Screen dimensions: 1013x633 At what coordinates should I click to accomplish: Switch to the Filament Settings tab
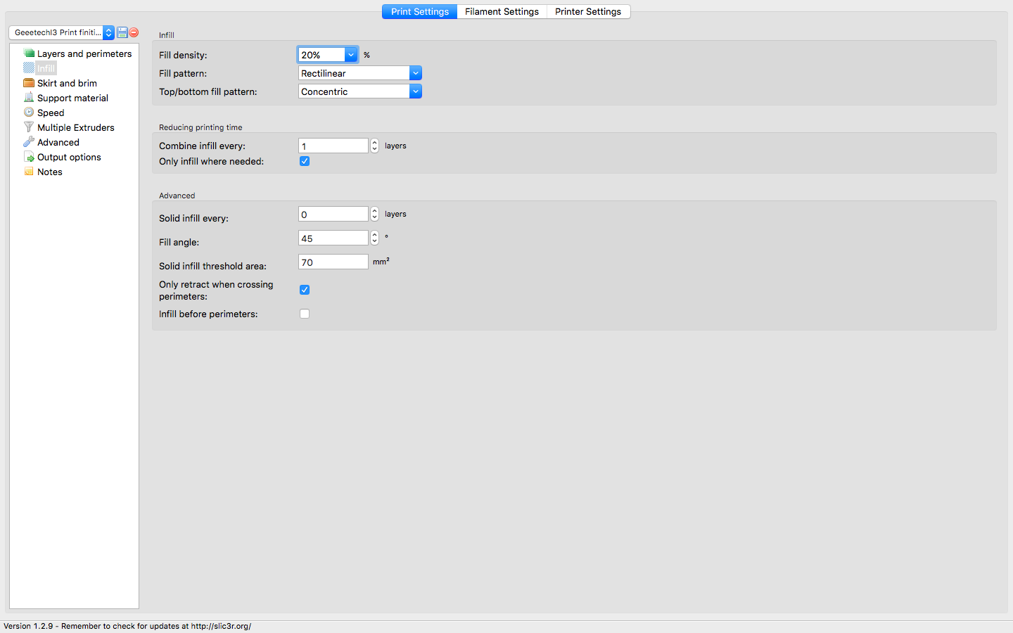pos(502,12)
